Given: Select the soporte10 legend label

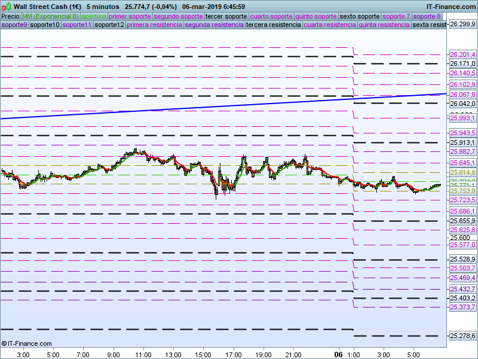Looking at the screenshot, I should click(x=45, y=25).
